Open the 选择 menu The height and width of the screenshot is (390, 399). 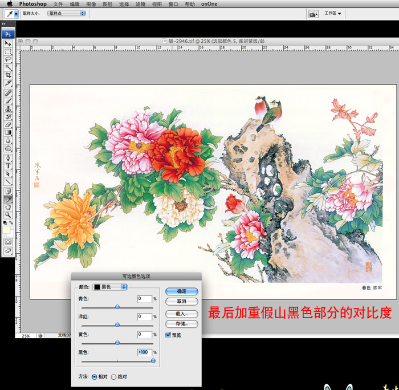click(x=124, y=4)
